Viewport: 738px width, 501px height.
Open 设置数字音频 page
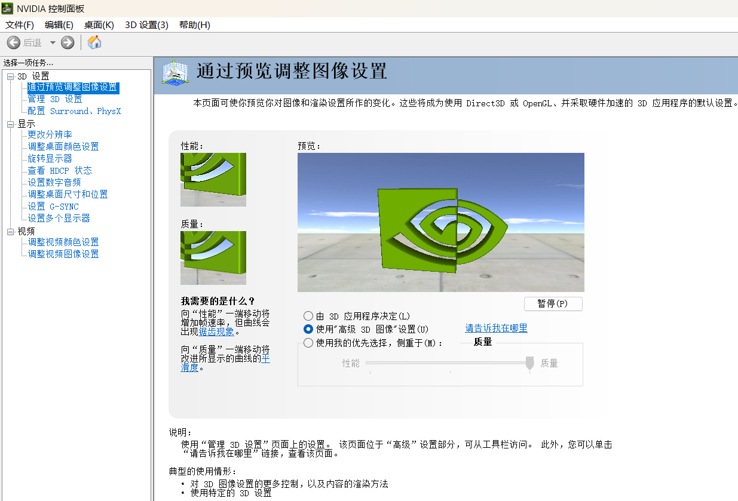pyautogui.click(x=54, y=183)
